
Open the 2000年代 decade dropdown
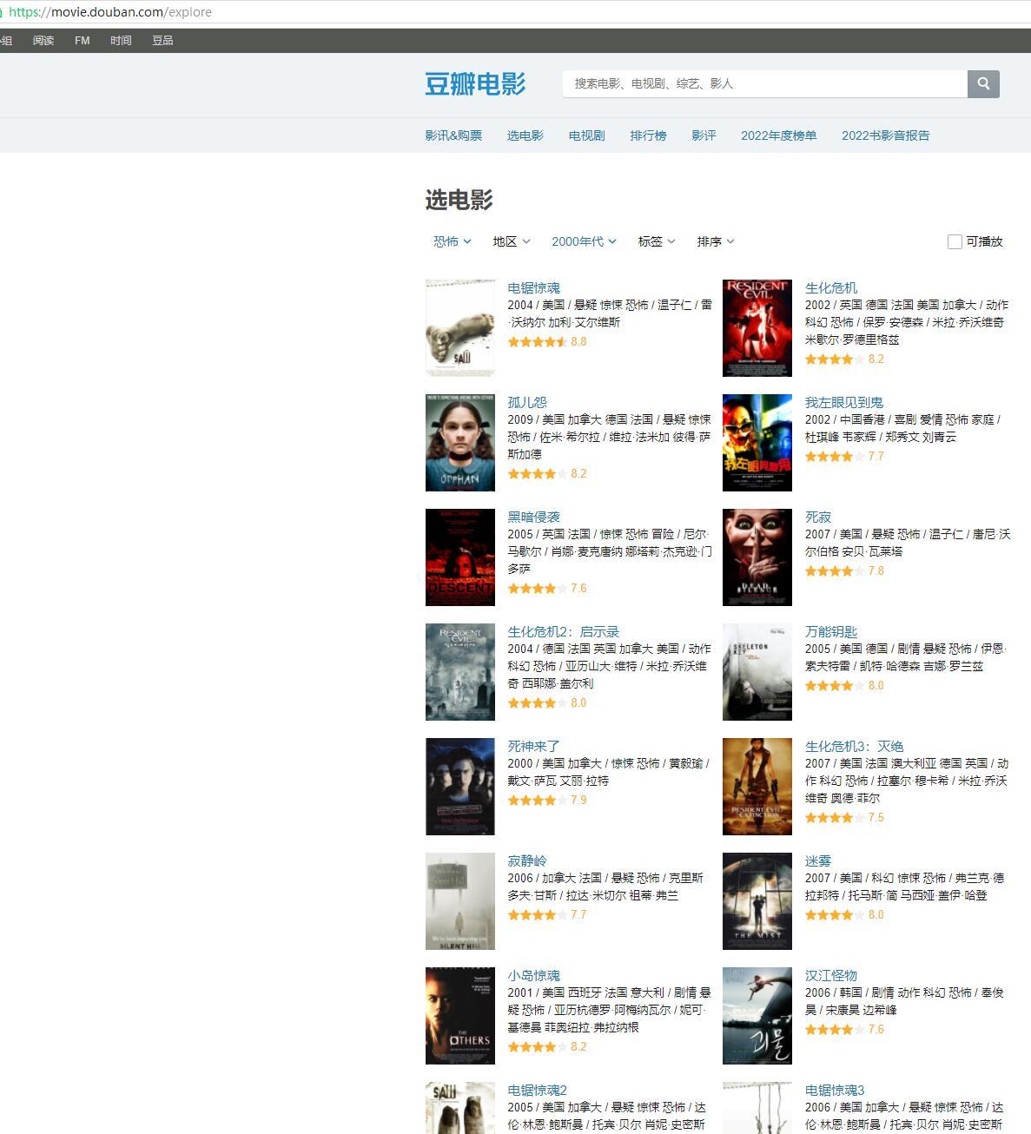pyautogui.click(x=584, y=241)
